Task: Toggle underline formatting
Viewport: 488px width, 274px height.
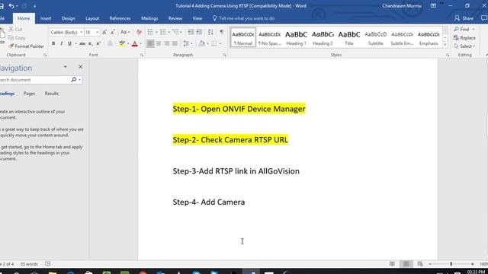Action: tap(69, 43)
